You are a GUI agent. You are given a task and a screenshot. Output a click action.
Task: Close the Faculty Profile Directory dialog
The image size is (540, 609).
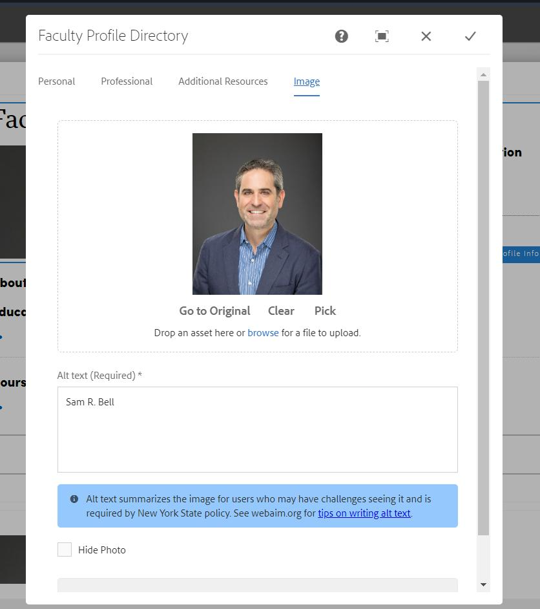point(426,36)
